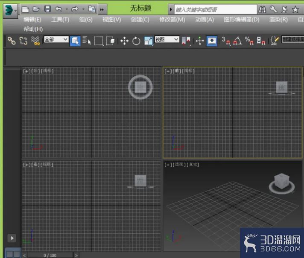Open the 创建(C) menu
The height and width of the screenshot is (258, 304).
(140, 20)
